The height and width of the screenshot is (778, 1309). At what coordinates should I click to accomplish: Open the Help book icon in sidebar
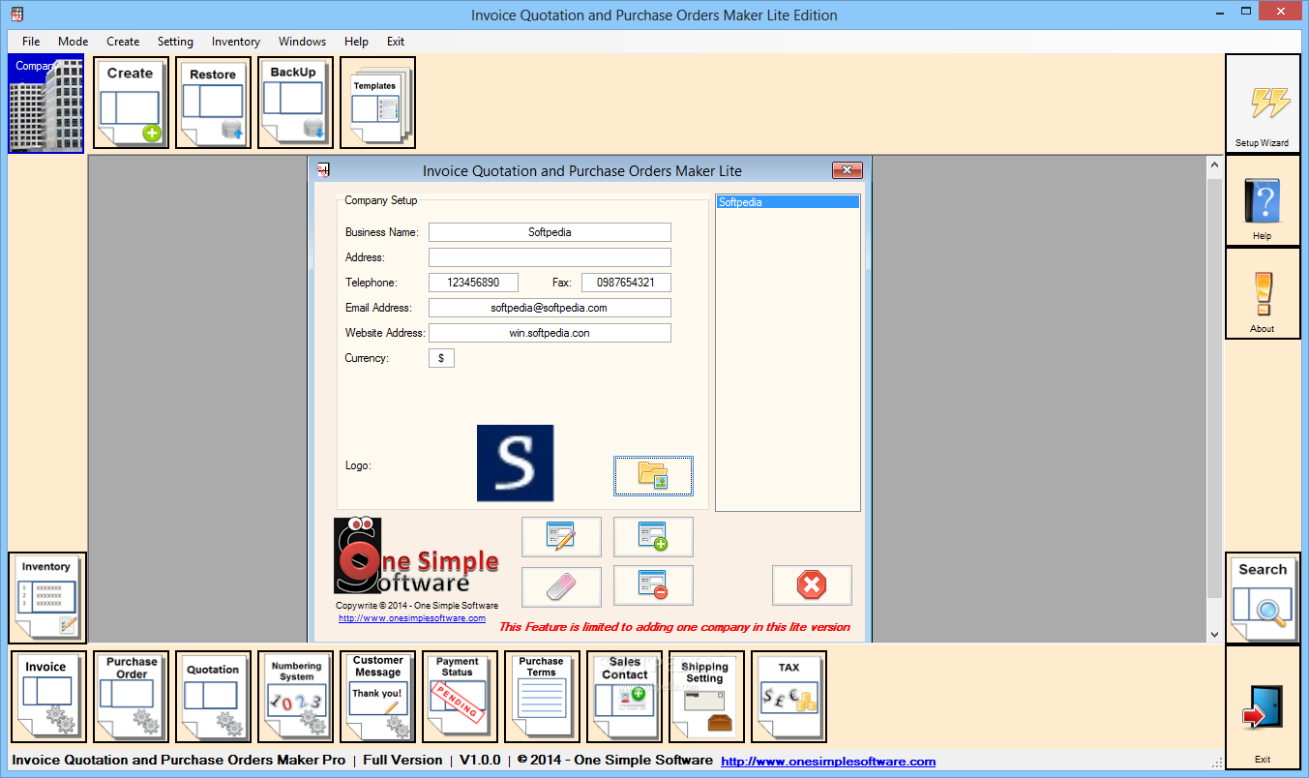click(1263, 200)
